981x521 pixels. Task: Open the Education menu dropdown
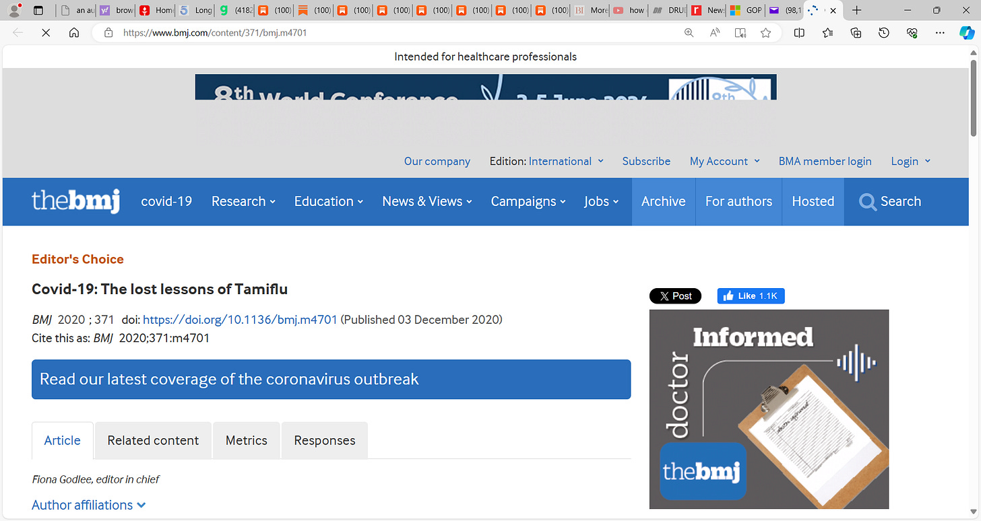pos(329,201)
